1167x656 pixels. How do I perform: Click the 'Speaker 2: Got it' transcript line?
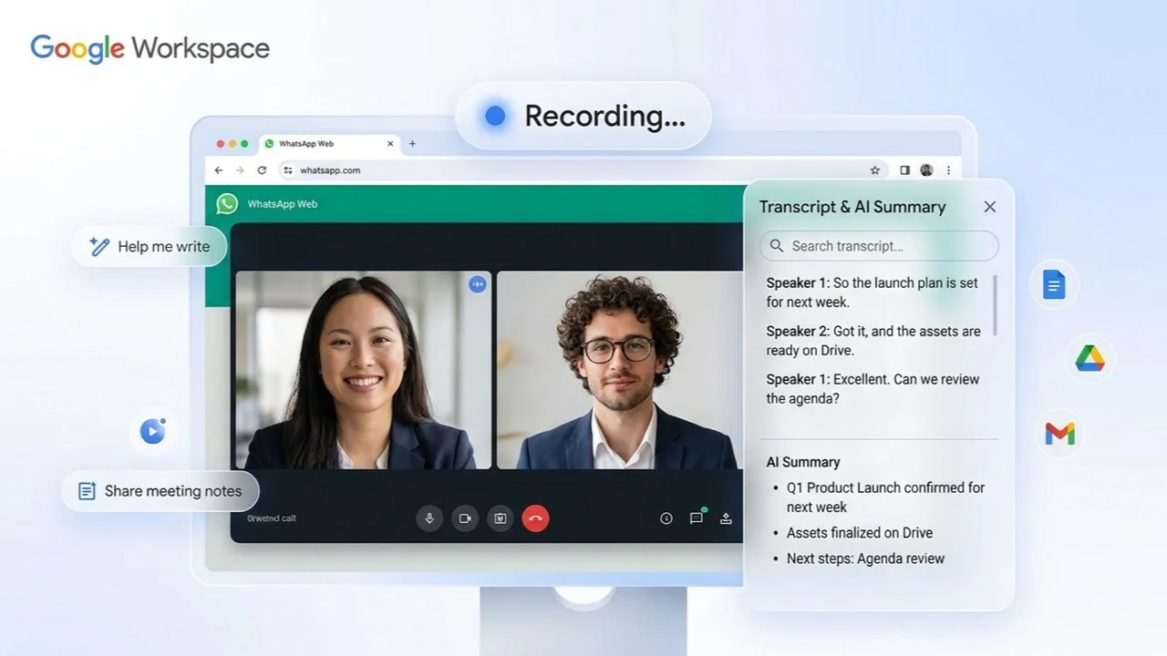coord(873,341)
